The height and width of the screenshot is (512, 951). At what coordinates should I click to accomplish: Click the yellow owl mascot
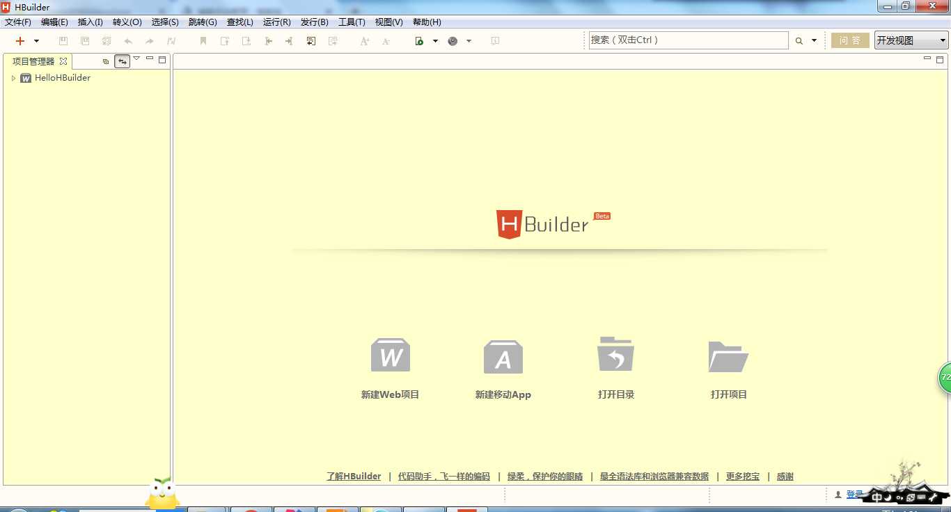[x=162, y=493]
